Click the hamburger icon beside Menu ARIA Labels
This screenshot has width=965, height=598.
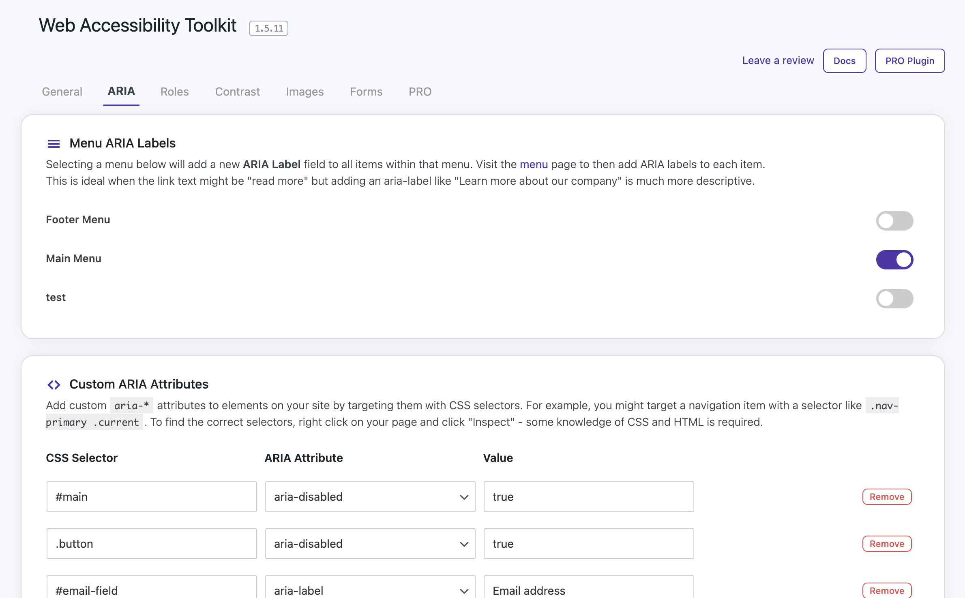(54, 143)
